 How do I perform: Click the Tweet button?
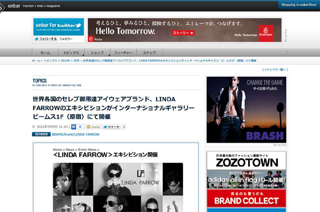(111, 127)
